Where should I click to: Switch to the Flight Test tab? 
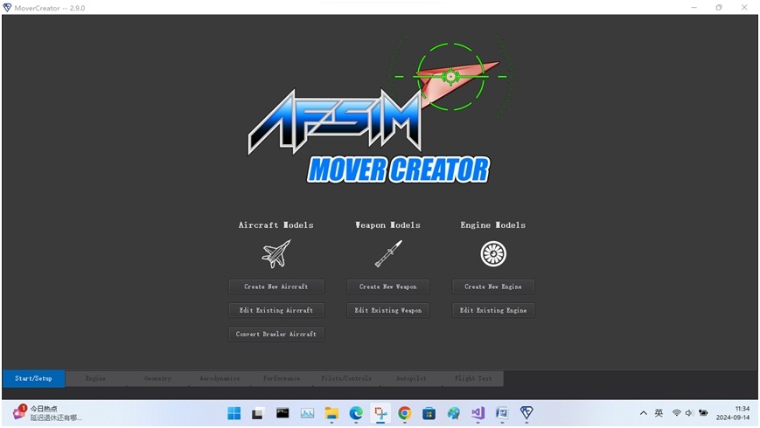point(473,378)
